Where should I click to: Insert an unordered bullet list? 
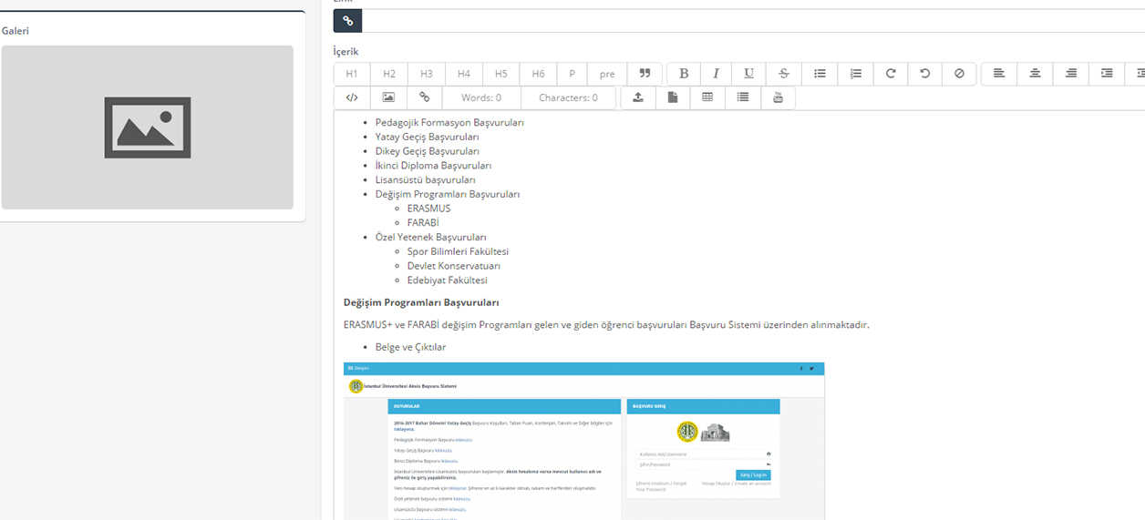pyautogui.click(x=820, y=74)
